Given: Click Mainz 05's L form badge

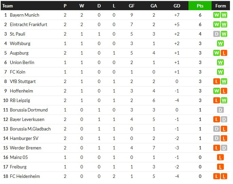Looking at the screenshot, I should pos(220,157).
